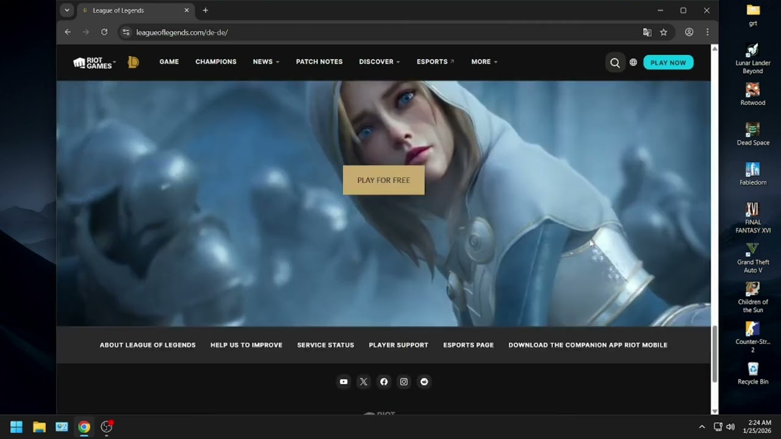View site information icon in address bar
This screenshot has width=781, height=439.
(126, 32)
